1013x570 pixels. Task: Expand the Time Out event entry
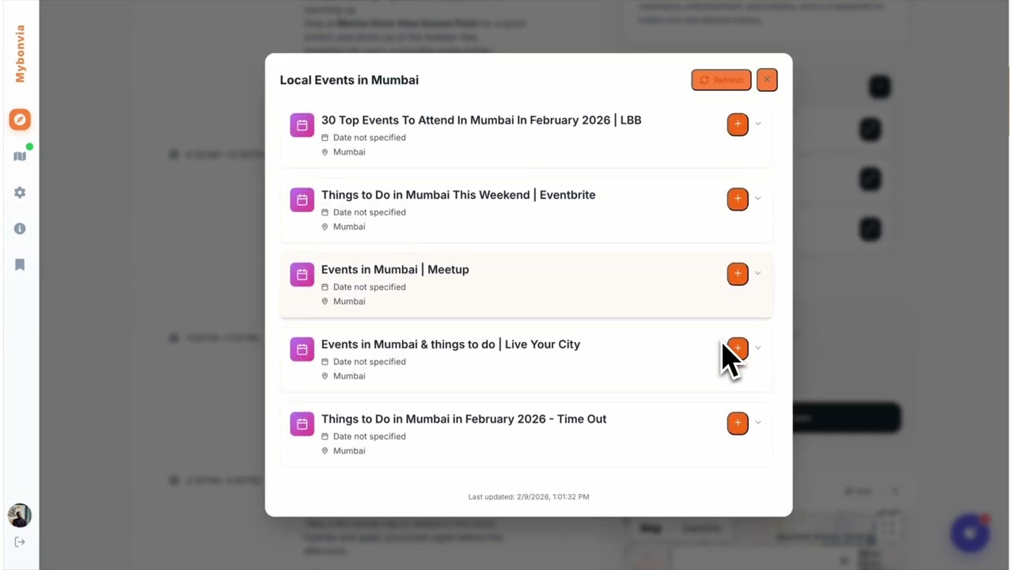point(758,423)
